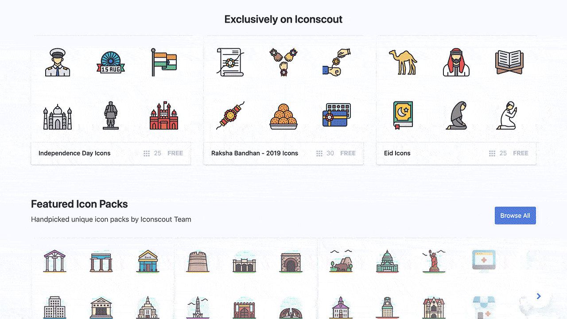Screen dimensions: 567x319
Task: Select the capitol dome building icon
Action: [387, 261]
